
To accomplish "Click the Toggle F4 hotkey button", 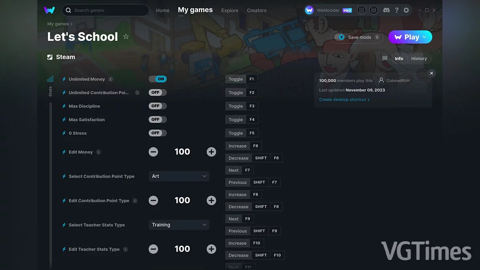I will pos(242,120).
